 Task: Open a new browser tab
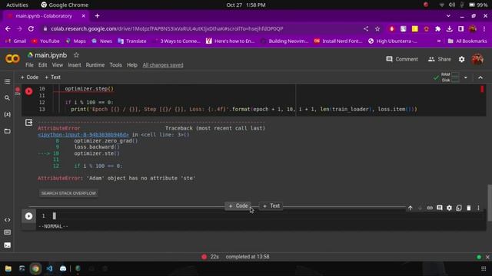(x=98, y=16)
